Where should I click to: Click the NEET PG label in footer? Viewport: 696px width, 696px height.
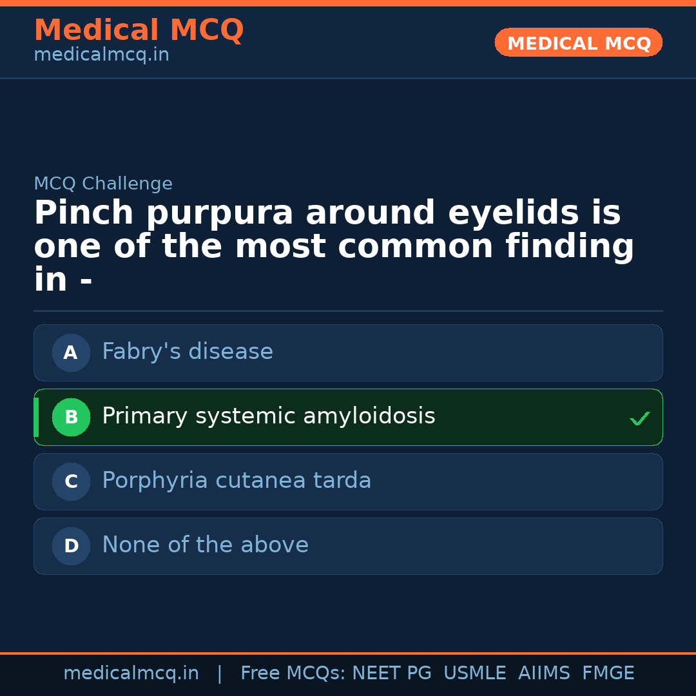point(391,672)
